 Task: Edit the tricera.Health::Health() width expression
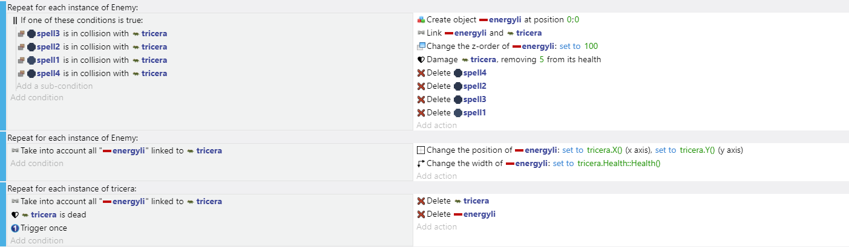[618, 164]
